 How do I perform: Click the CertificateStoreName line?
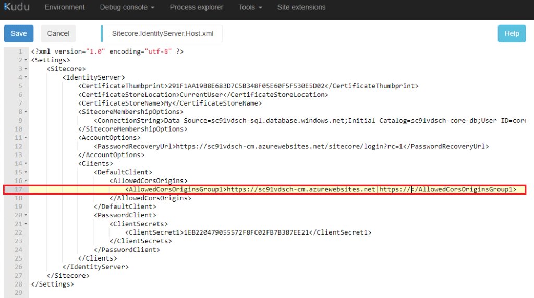point(170,103)
